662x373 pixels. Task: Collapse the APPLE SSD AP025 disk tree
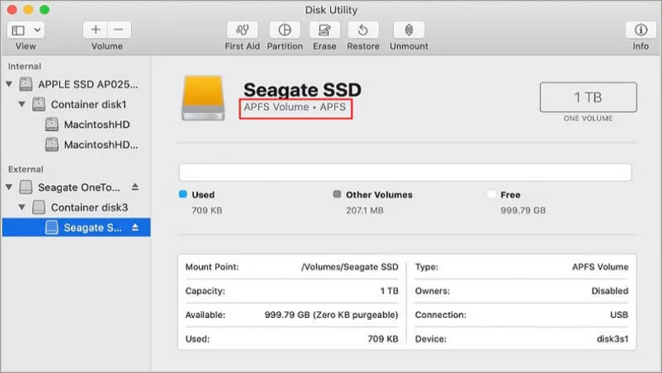(9, 84)
